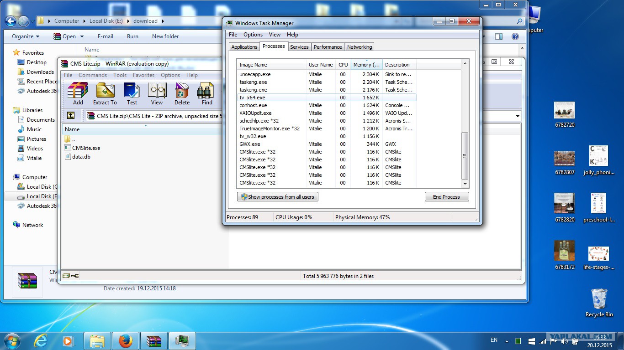The image size is (624, 350).
Task: Open the 6782720 image thumbnail on desktop
Action: [564, 113]
